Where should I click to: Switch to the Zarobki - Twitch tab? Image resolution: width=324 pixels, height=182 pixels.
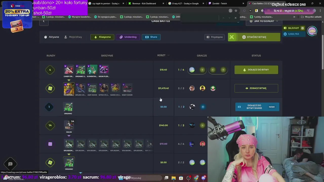click(x=225, y=4)
